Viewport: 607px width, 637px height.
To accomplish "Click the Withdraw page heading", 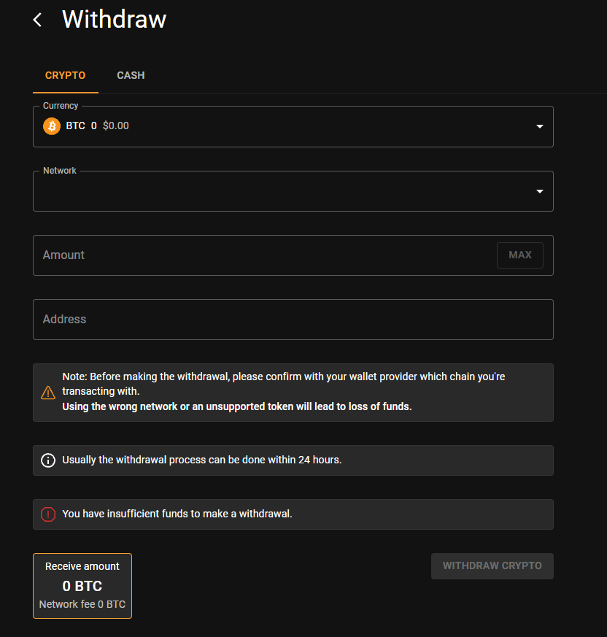I will click(x=114, y=19).
